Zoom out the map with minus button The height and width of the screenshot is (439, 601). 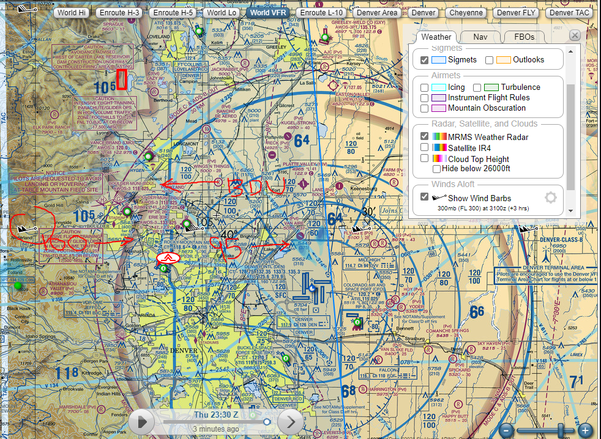click(x=506, y=430)
